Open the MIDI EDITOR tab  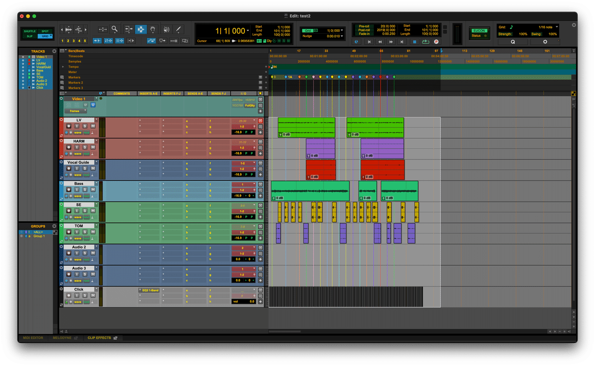[x=33, y=338]
